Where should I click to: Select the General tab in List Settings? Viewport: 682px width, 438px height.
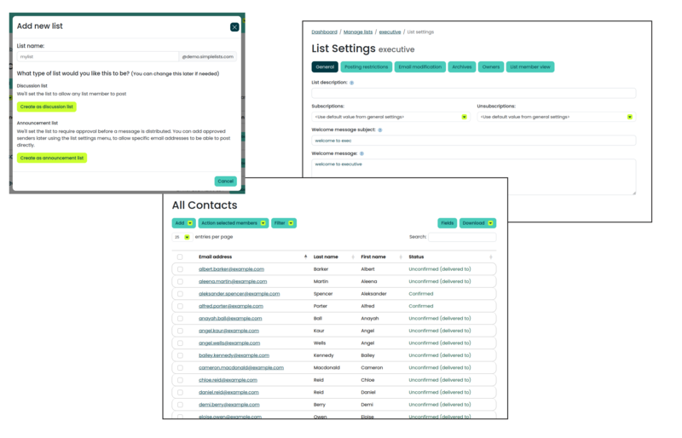(x=325, y=67)
